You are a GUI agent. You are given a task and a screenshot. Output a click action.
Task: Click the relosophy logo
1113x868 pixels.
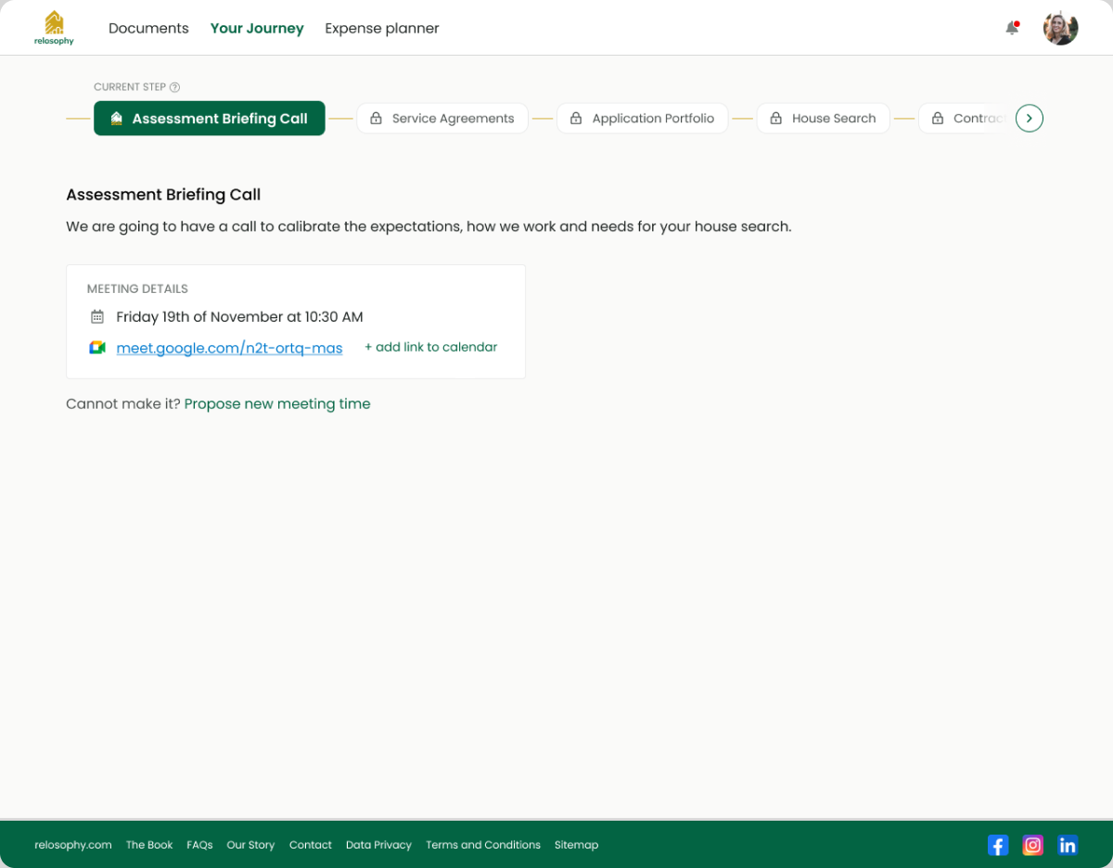point(54,28)
